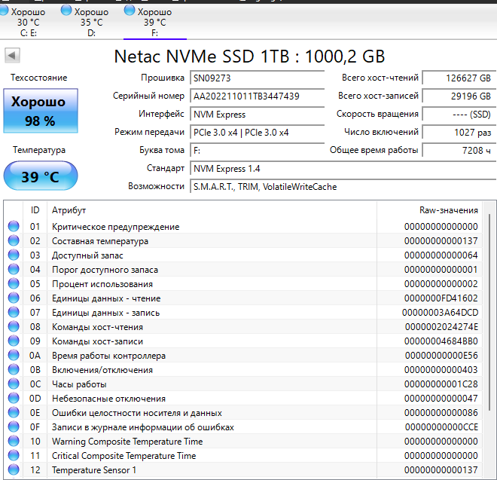The width and height of the screenshot is (497, 480).
Task: Click status orb for Команды хост-чтения
Action: click(x=14, y=327)
